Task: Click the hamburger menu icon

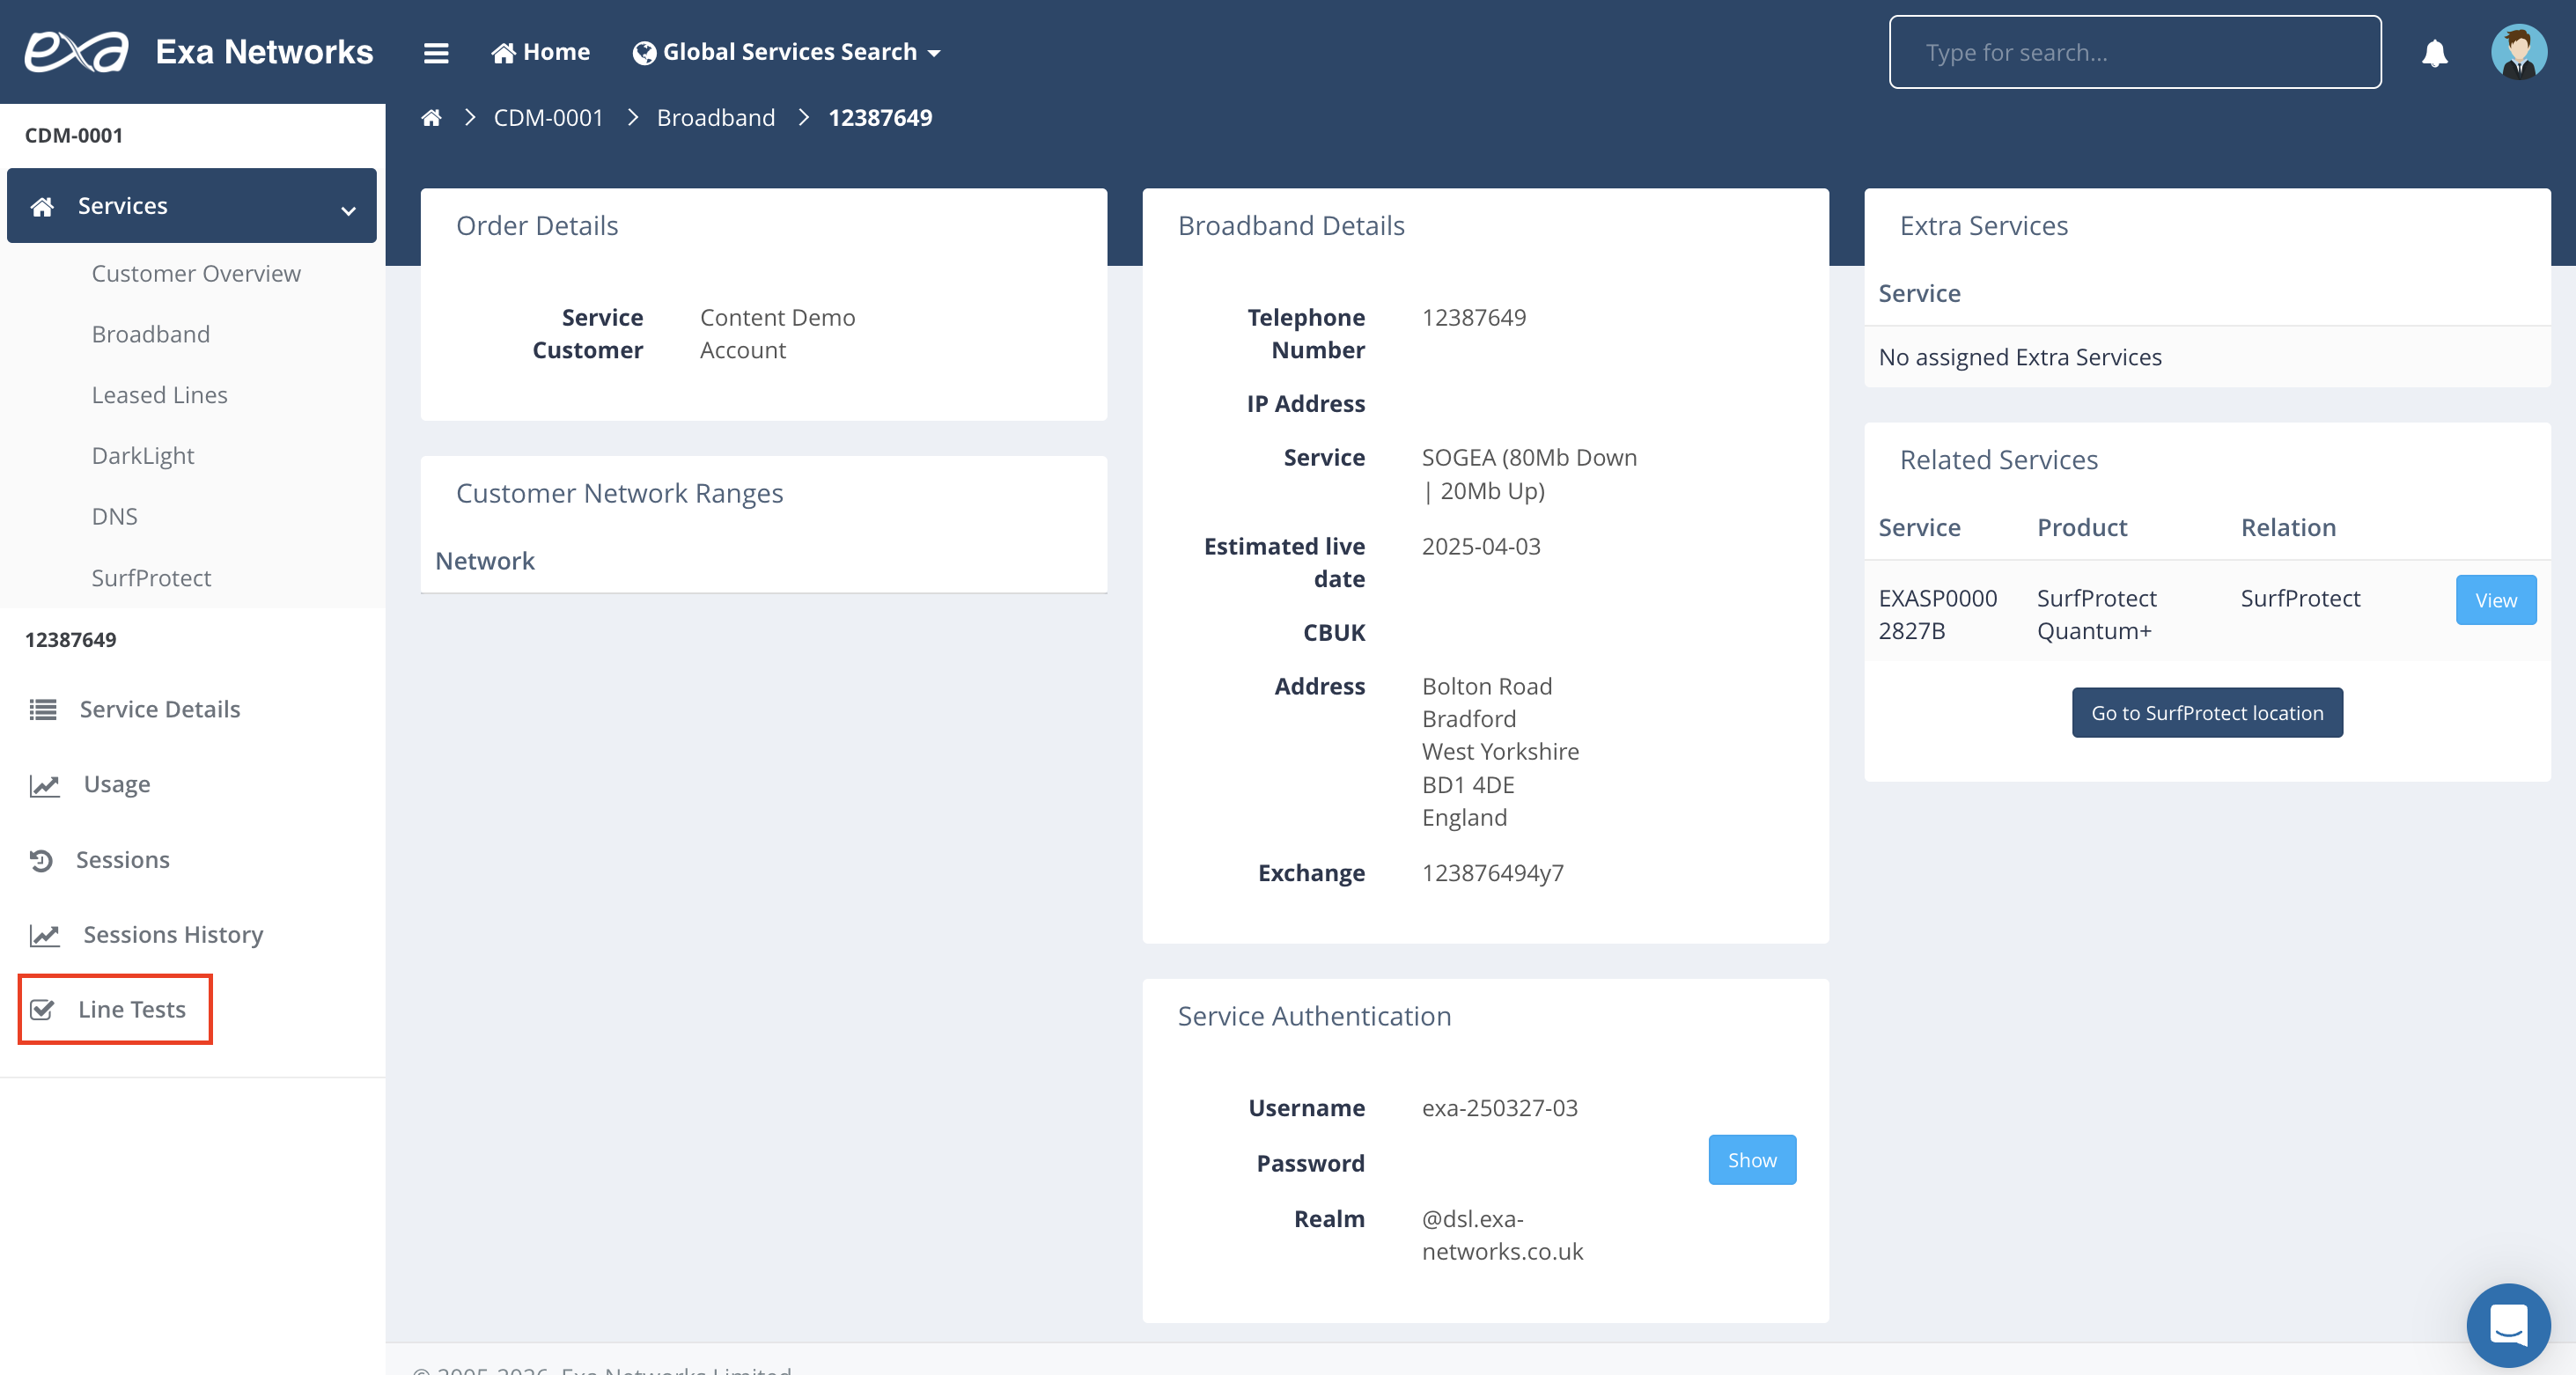Action: click(x=435, y=52)
